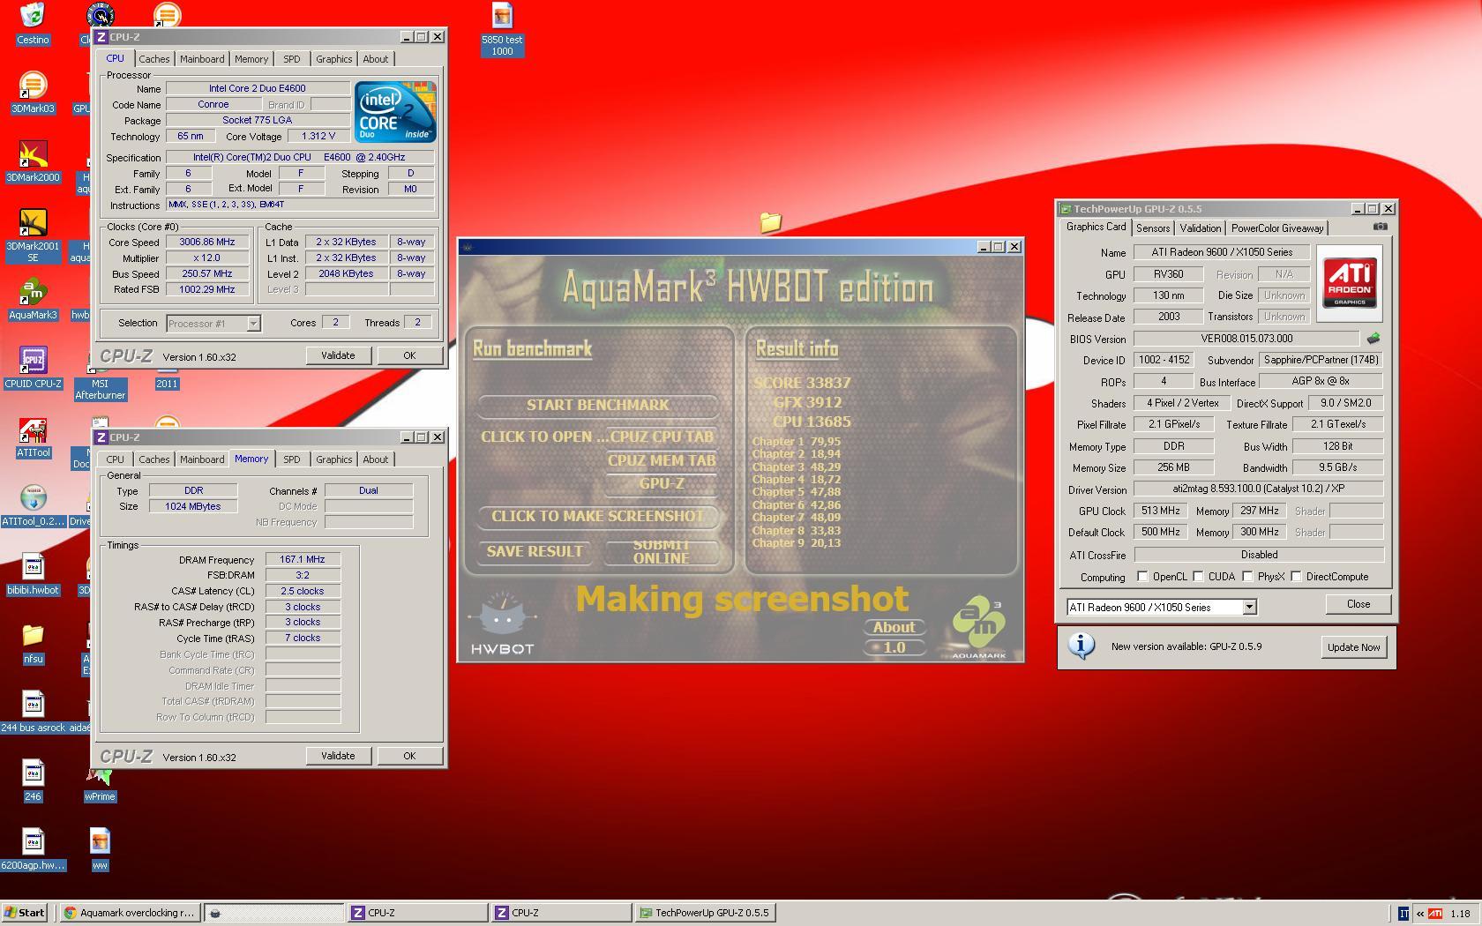Image resolution: width=1482 pixels, height=926 pixels.
Task: Open the 3DMark03 desktop shortcut
Action: point(33,86)
